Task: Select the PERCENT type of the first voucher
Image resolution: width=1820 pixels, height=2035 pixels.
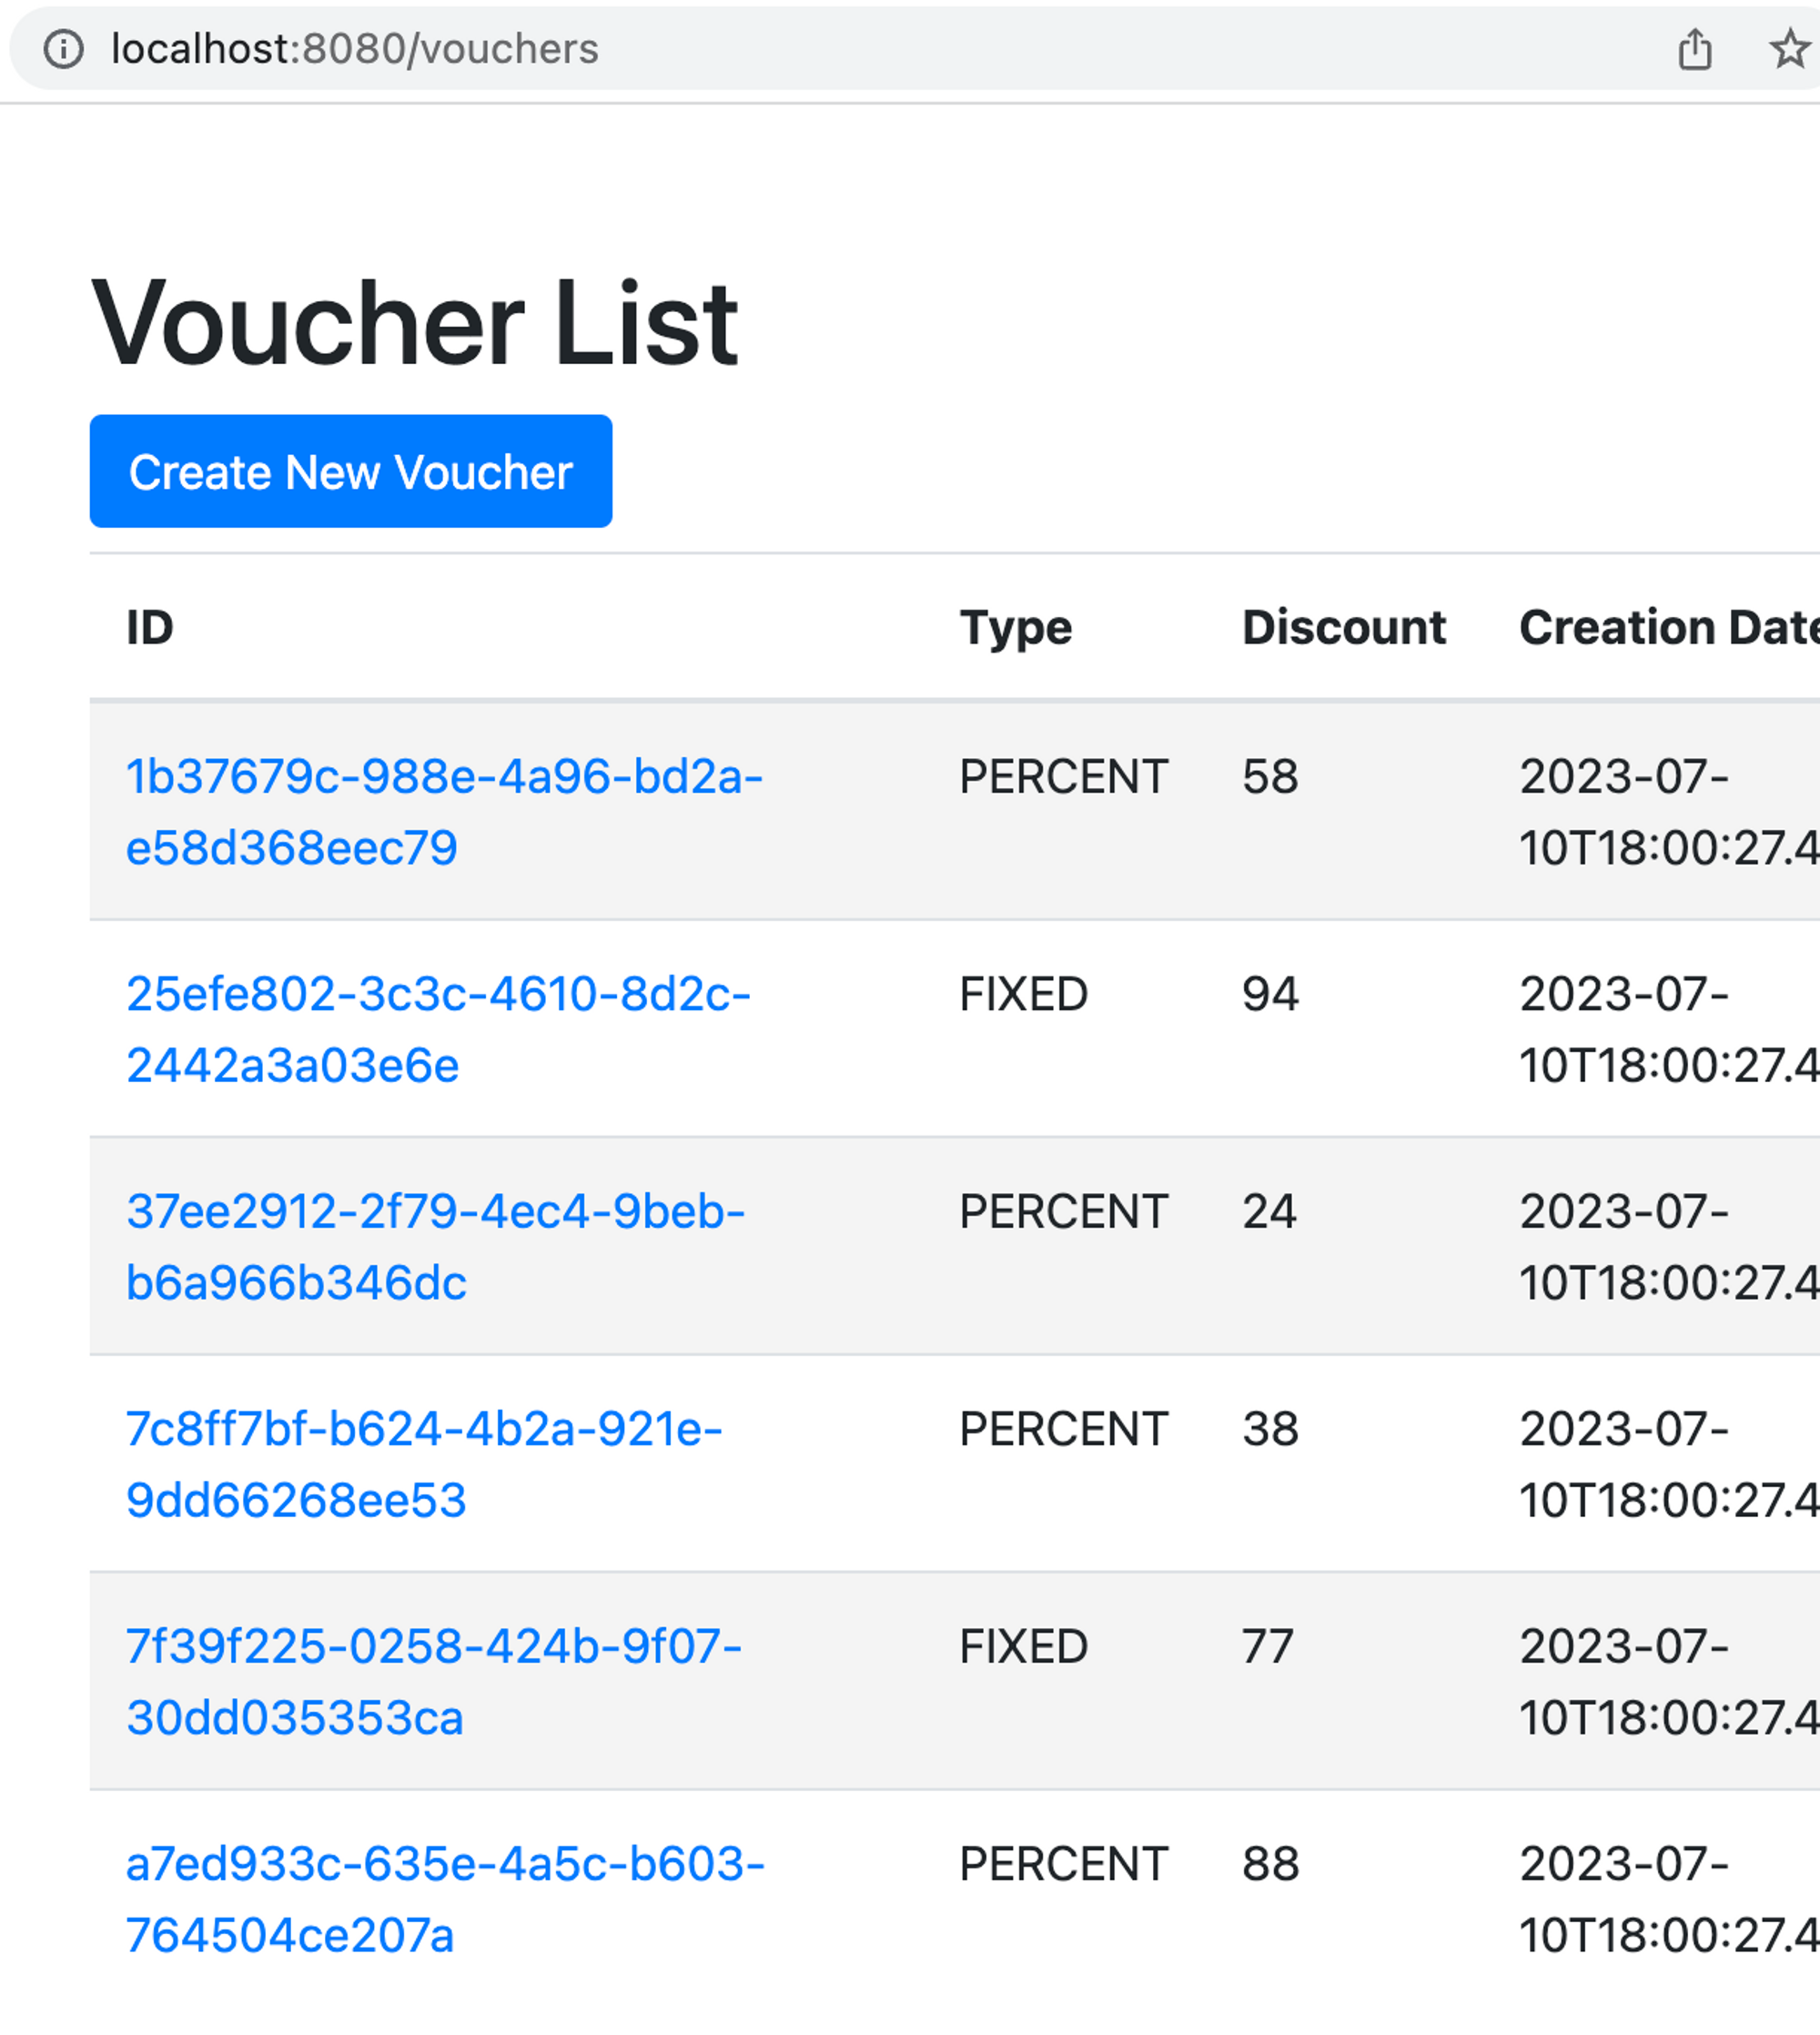Action: [1063, 776]
